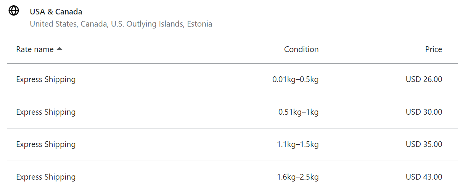This screenshot has height=191, width=458.
Task: Open the USA & Canada zone title
Action: tap(56, 12)
